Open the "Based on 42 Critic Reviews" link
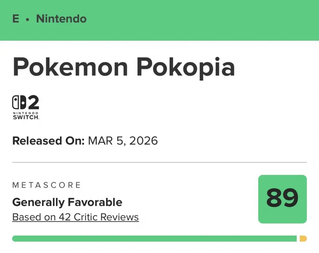Screen dimensions: 319x253 (75, 217)
